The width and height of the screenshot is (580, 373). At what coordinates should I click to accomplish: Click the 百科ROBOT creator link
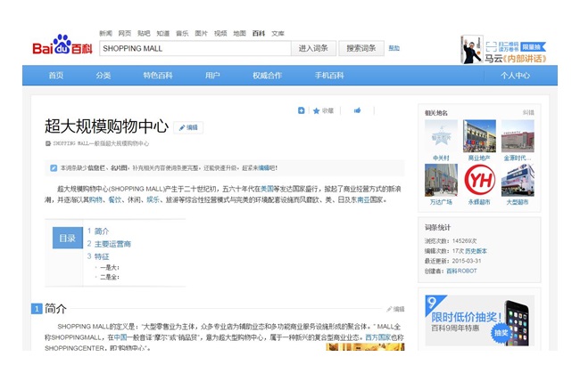pos(461,271)
